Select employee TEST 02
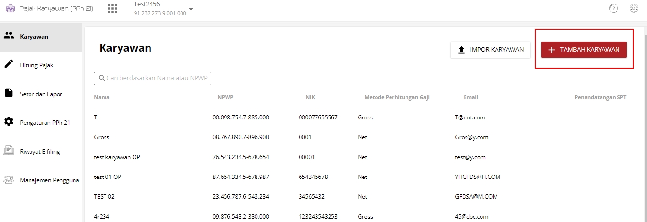The width and height of the screenshot is (647, 222). tap(104, 197)
